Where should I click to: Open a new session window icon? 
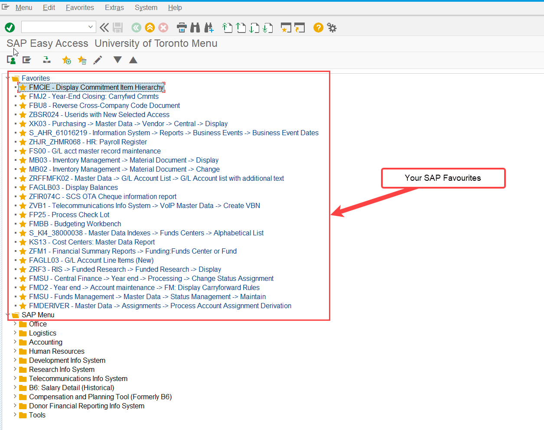[x=286, y=28]
